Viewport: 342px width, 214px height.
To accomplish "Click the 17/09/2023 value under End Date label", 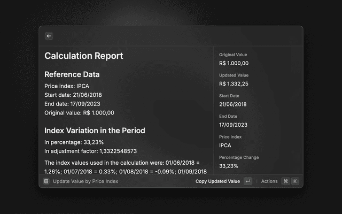I will pos(233,125).
